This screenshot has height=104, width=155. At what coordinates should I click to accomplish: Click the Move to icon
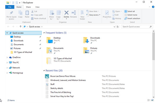pos(52,13)
